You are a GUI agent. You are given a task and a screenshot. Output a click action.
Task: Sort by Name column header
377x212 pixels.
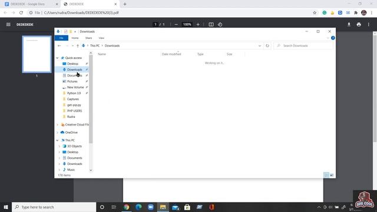[x=102, y=54]
